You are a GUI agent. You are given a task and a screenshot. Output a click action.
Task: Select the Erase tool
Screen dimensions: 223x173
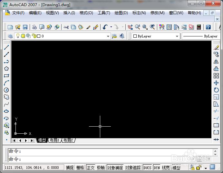[x=216, y=47]
